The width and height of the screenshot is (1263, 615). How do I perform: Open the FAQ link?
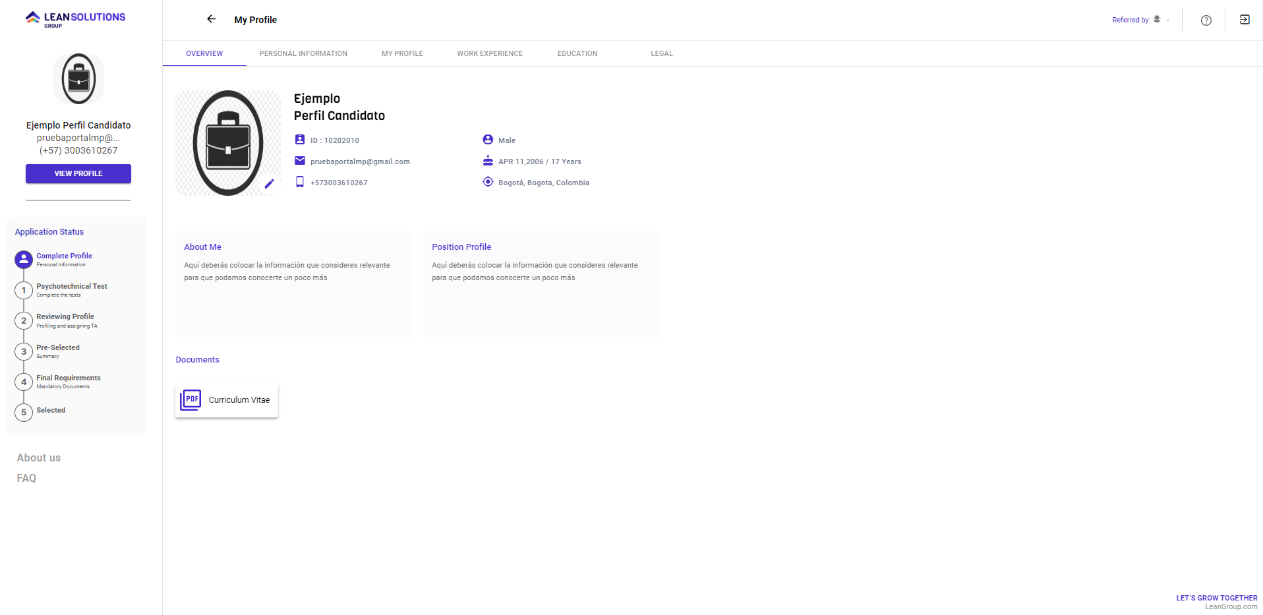(x=26, y=478)
